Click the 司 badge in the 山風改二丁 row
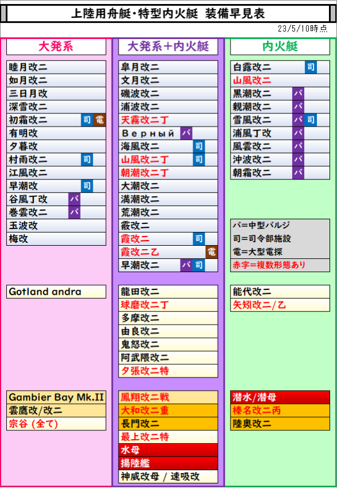337x488 pixels. pos(198,159)
